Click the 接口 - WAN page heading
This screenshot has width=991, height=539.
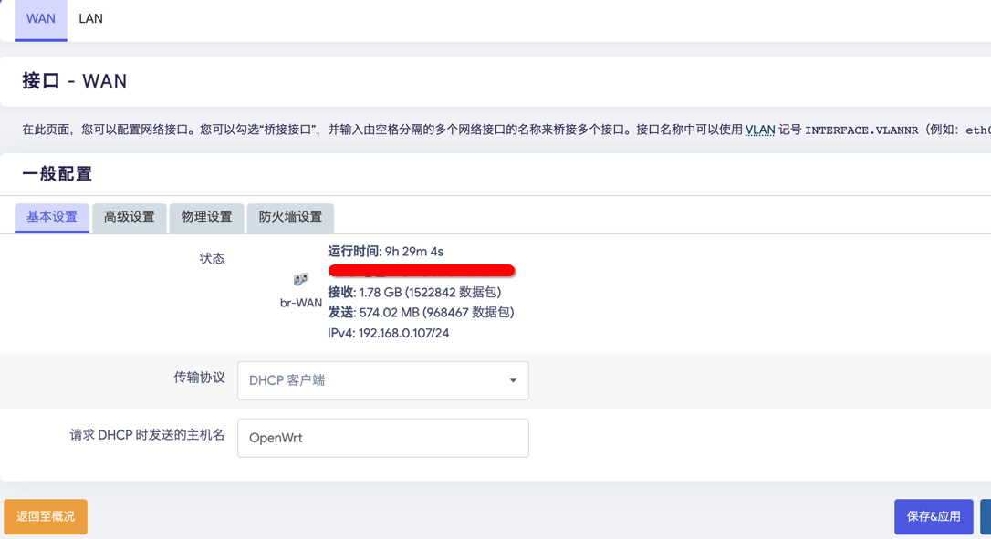click(75, 81)
